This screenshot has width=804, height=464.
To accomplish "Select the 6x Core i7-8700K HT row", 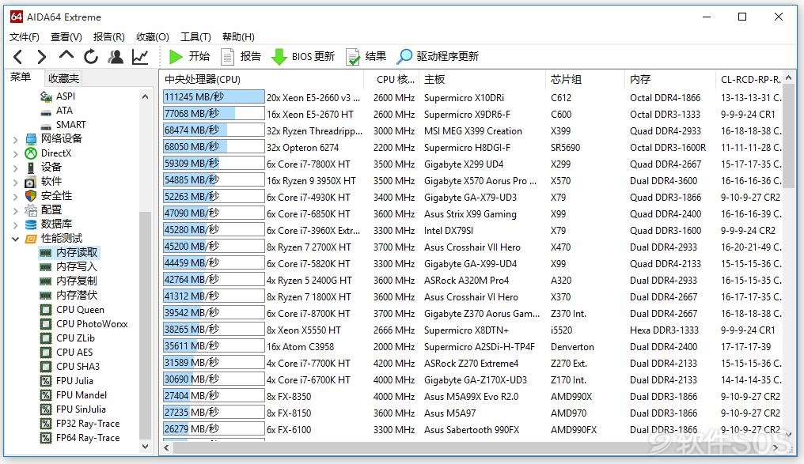I will (472, 314).
